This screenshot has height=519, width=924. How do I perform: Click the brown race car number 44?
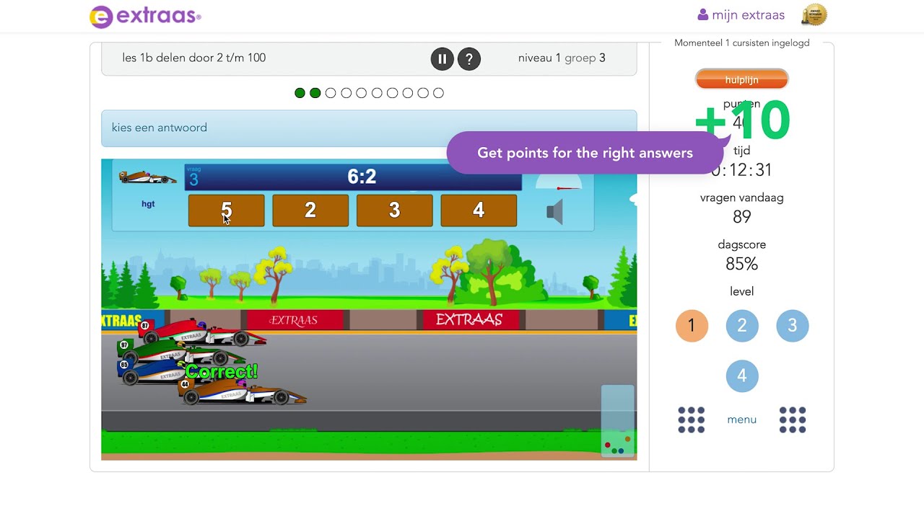point(243,391)
